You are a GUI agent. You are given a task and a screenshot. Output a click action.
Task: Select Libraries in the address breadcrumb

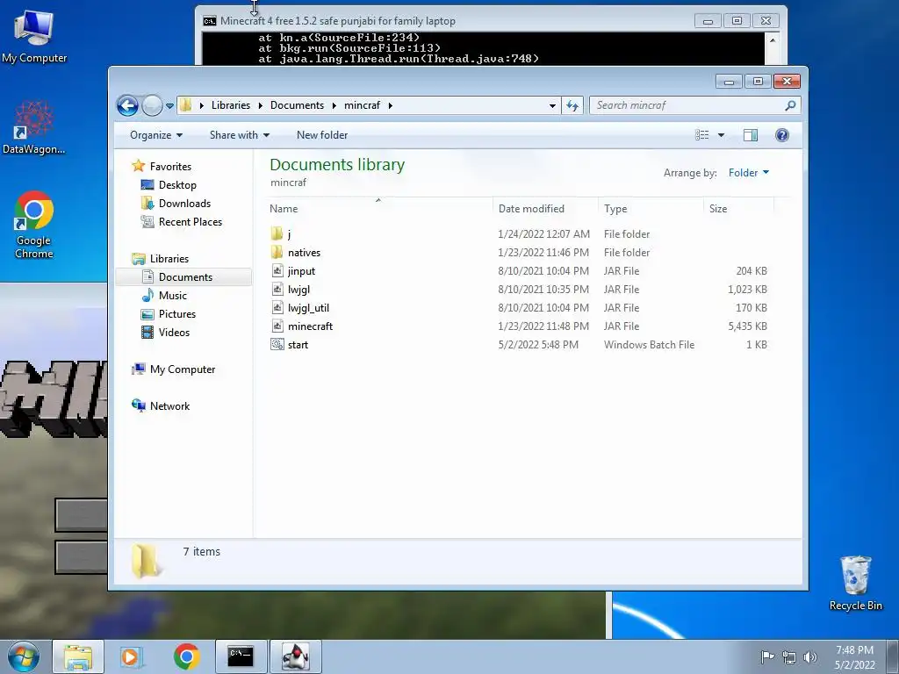coord(231,105)
